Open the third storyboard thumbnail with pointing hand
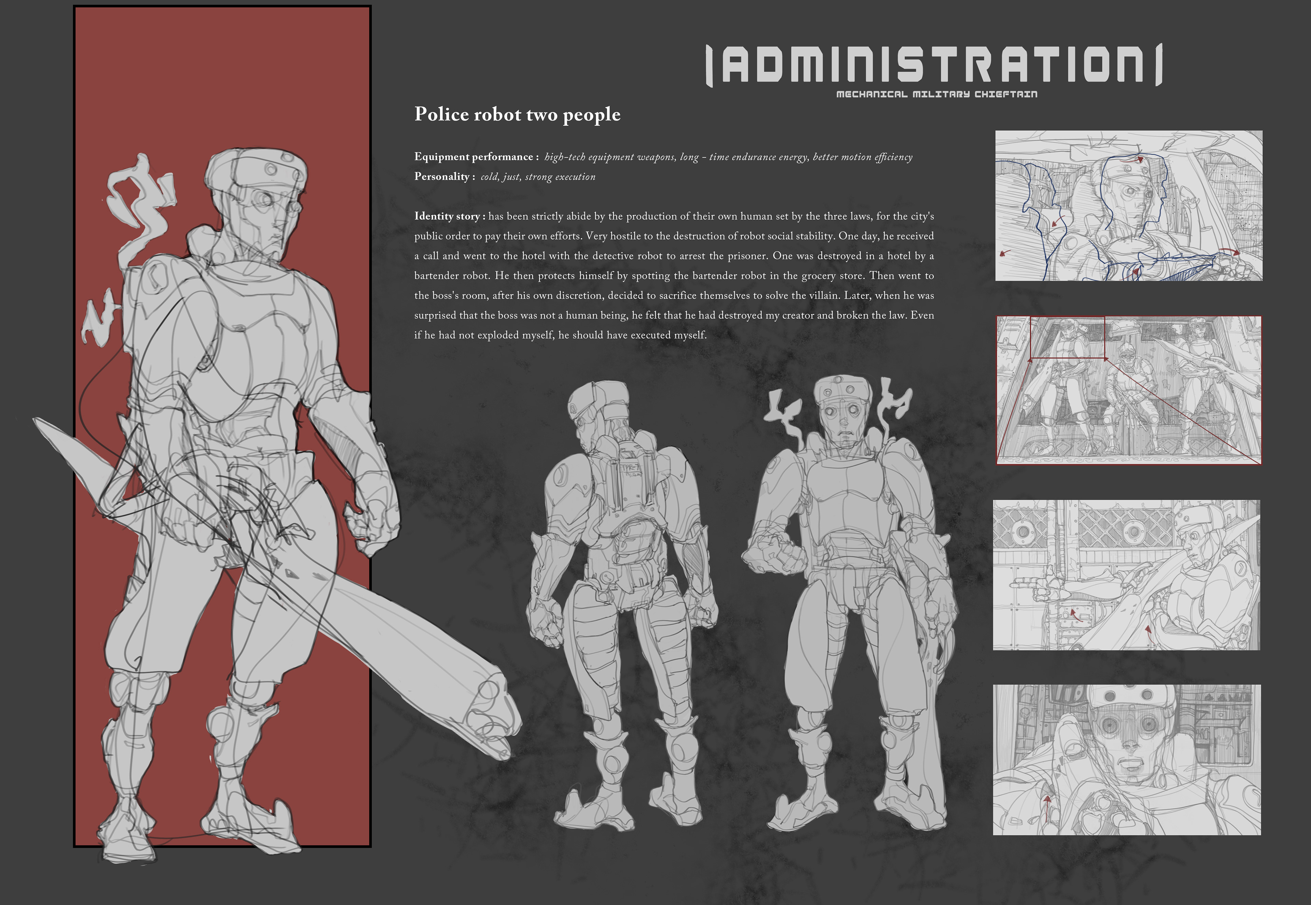1311x905 pixels. (x=1126, y=575)
